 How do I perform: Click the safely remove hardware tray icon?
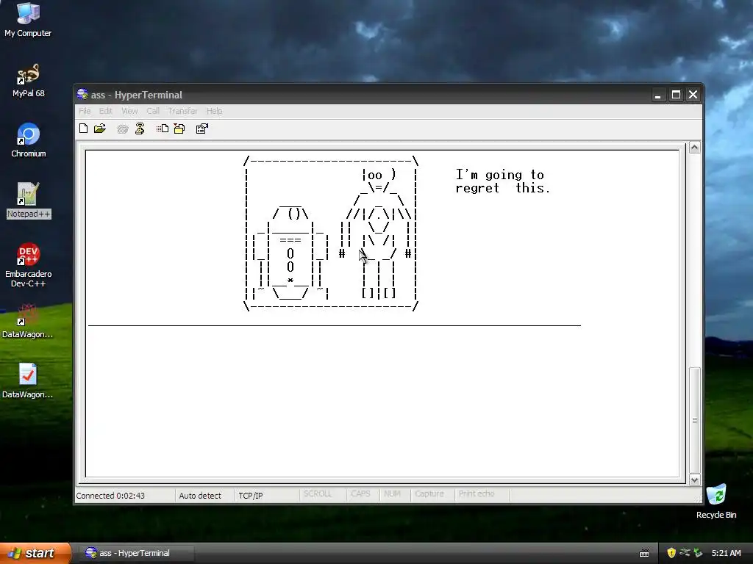tap(698, 553)
